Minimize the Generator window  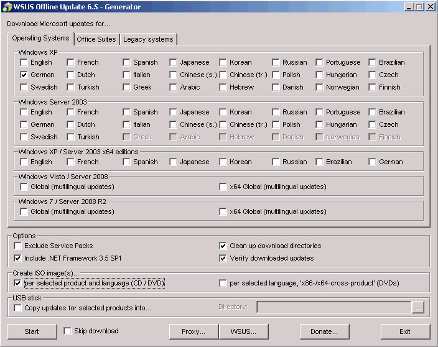(x=409, y=7)
